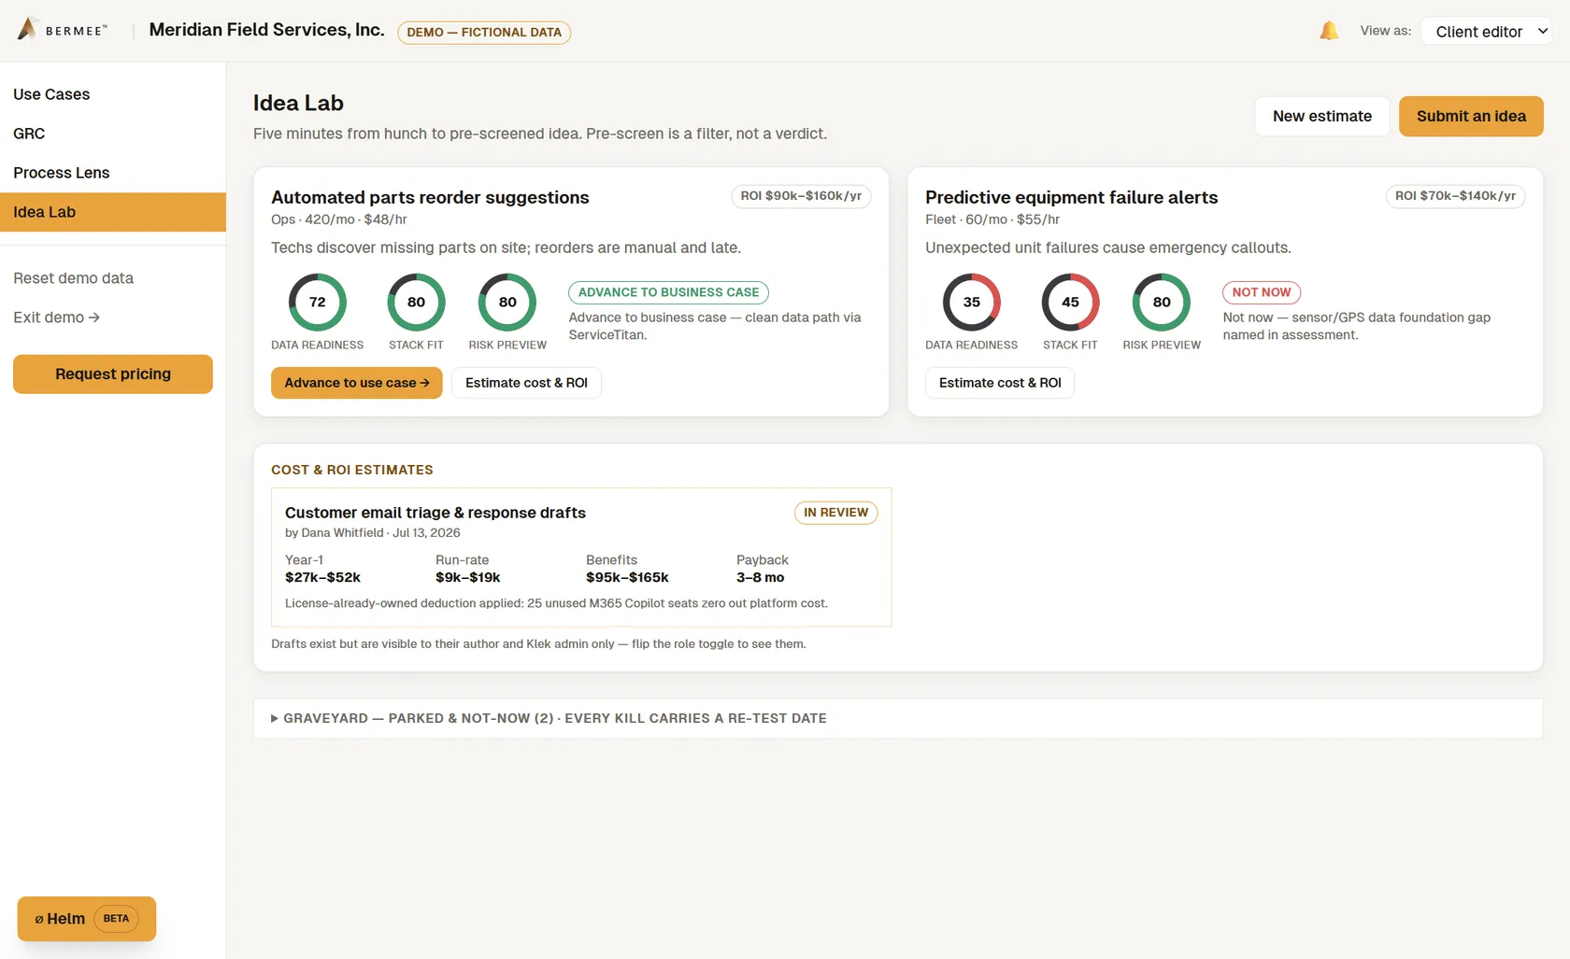Click Risk Preview gauge on parts reorder card
The height and width of the screenshot is (959, 1570).
[507, 302]
